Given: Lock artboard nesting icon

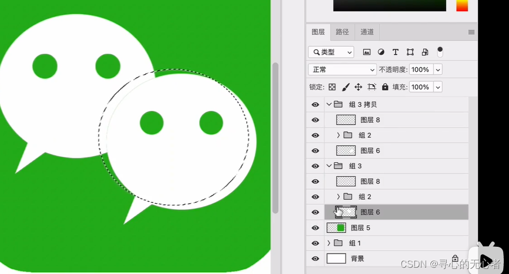Looking at the screenshot, I should (372, 87).
